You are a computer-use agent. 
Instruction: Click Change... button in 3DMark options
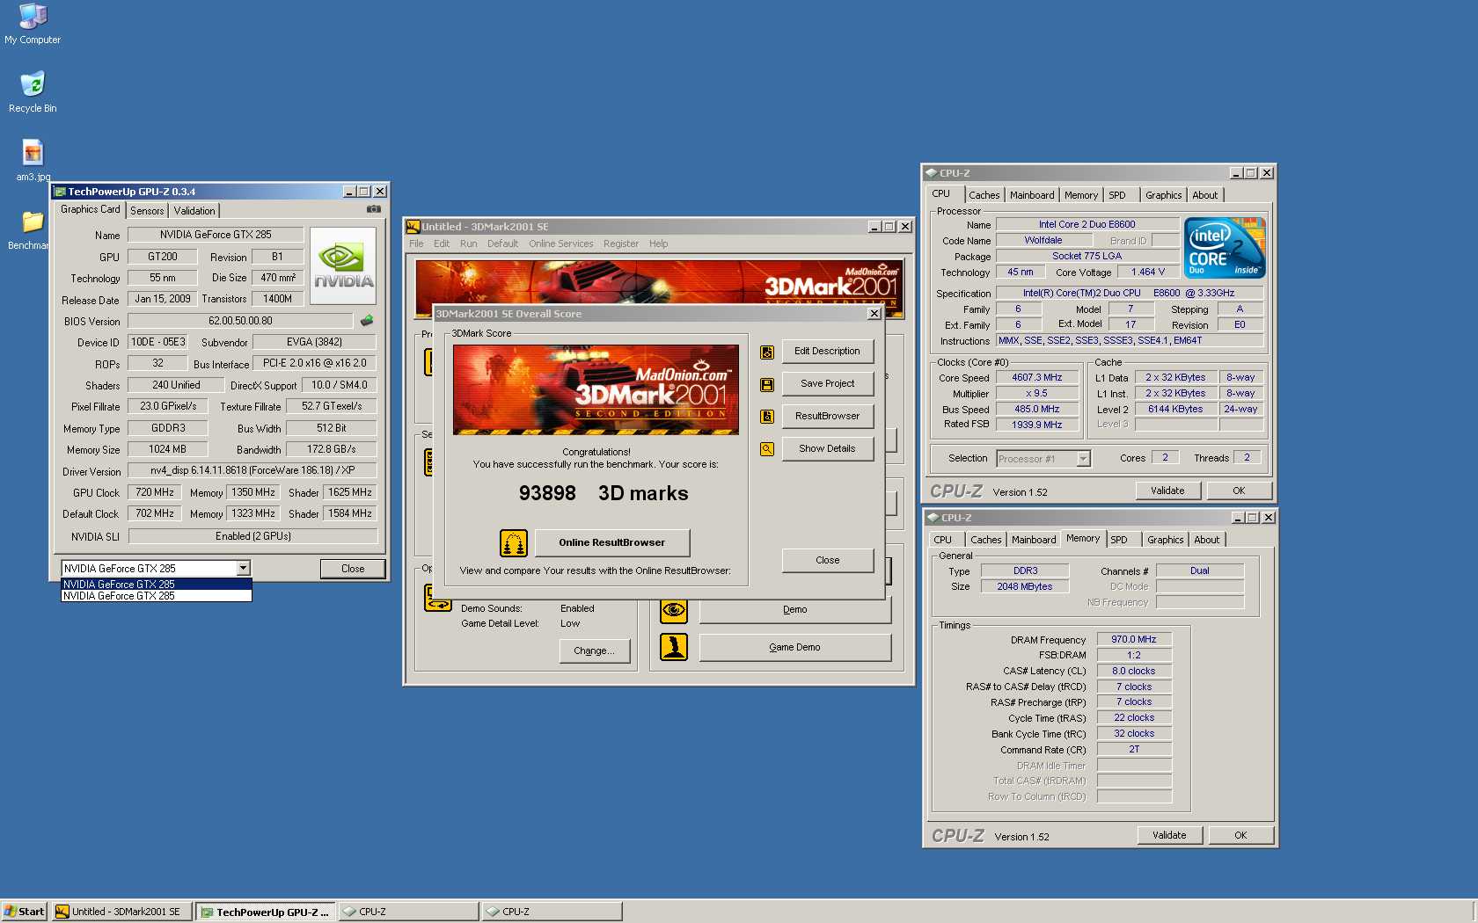(x=595, y=650)
